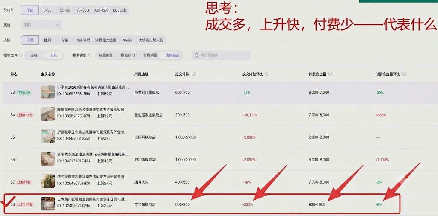This screenshot has height=216, width=438.
Task: Expand the 属性 dropdown showing 不限
Action: [x=41, y=25]
